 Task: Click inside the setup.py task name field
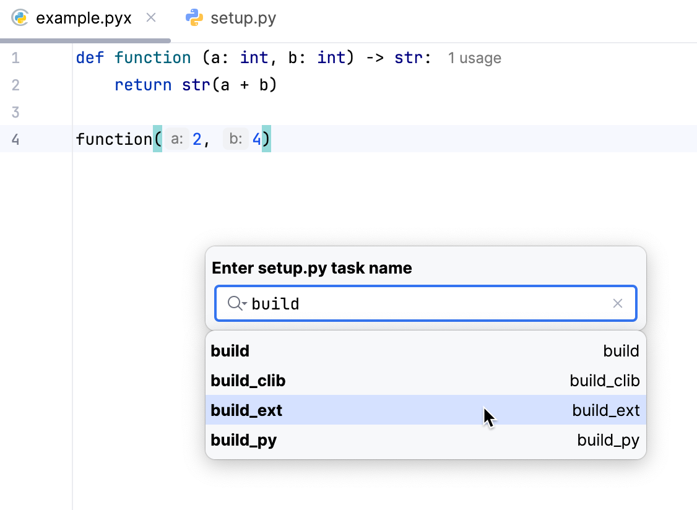402,303
